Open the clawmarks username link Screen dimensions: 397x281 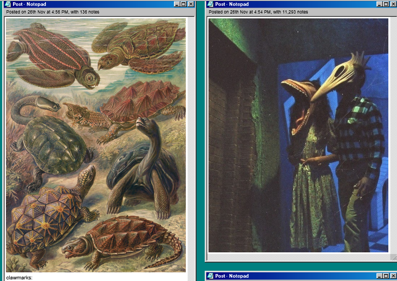coord(19,278)
